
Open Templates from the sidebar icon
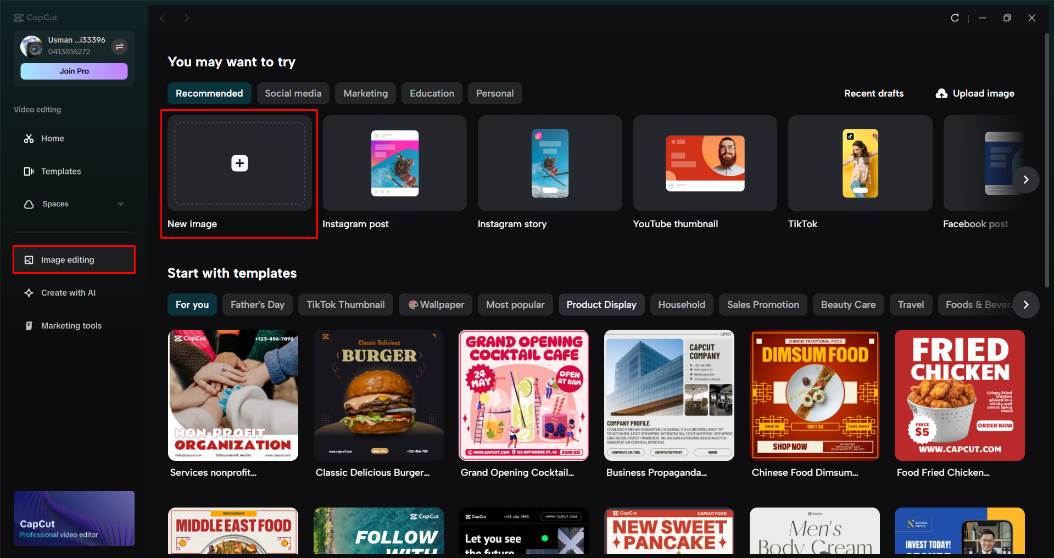[29, 171]
